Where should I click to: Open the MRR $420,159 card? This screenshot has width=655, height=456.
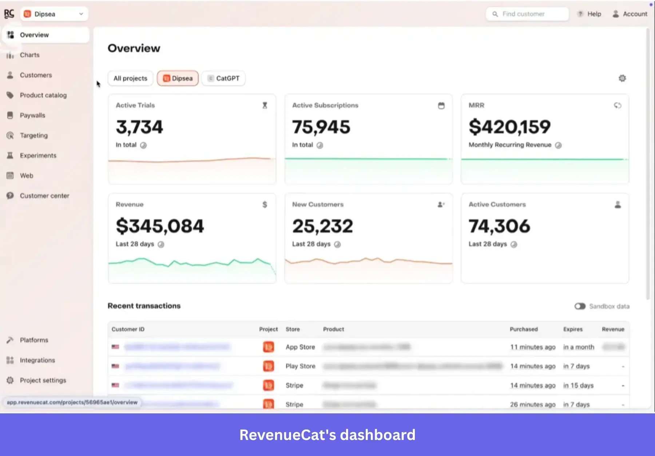545,139
